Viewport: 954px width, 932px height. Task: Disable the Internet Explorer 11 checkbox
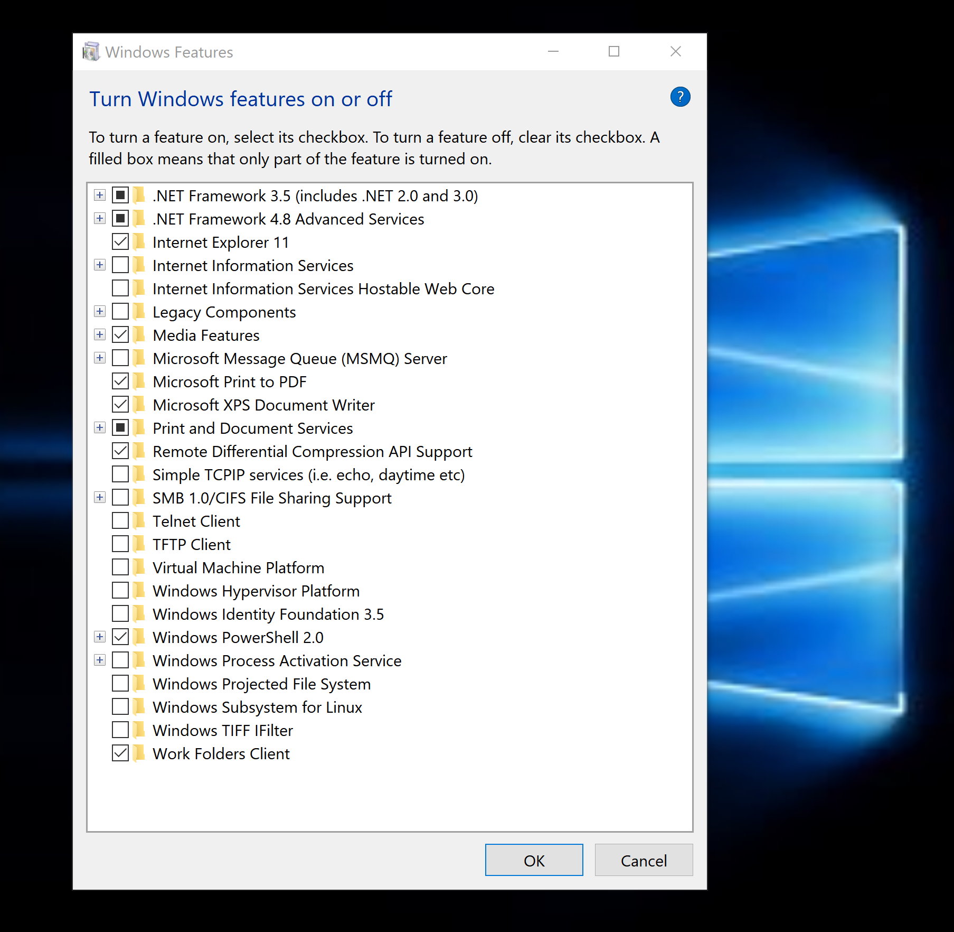[x=120, y=241]
